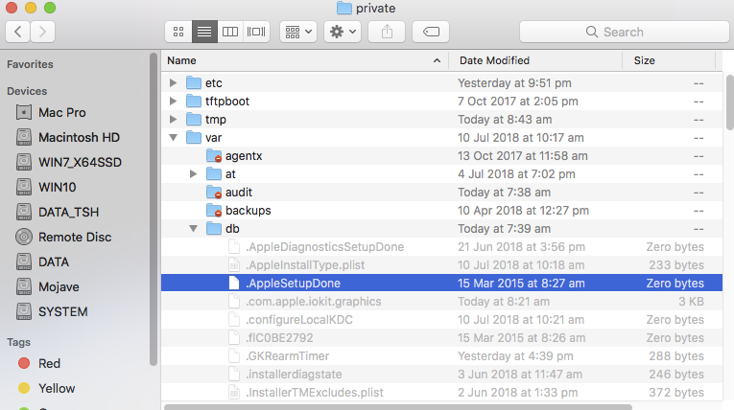Click the 3 KB size value
734x410 pixels.
pyautogui.click(x=691, y=302)
